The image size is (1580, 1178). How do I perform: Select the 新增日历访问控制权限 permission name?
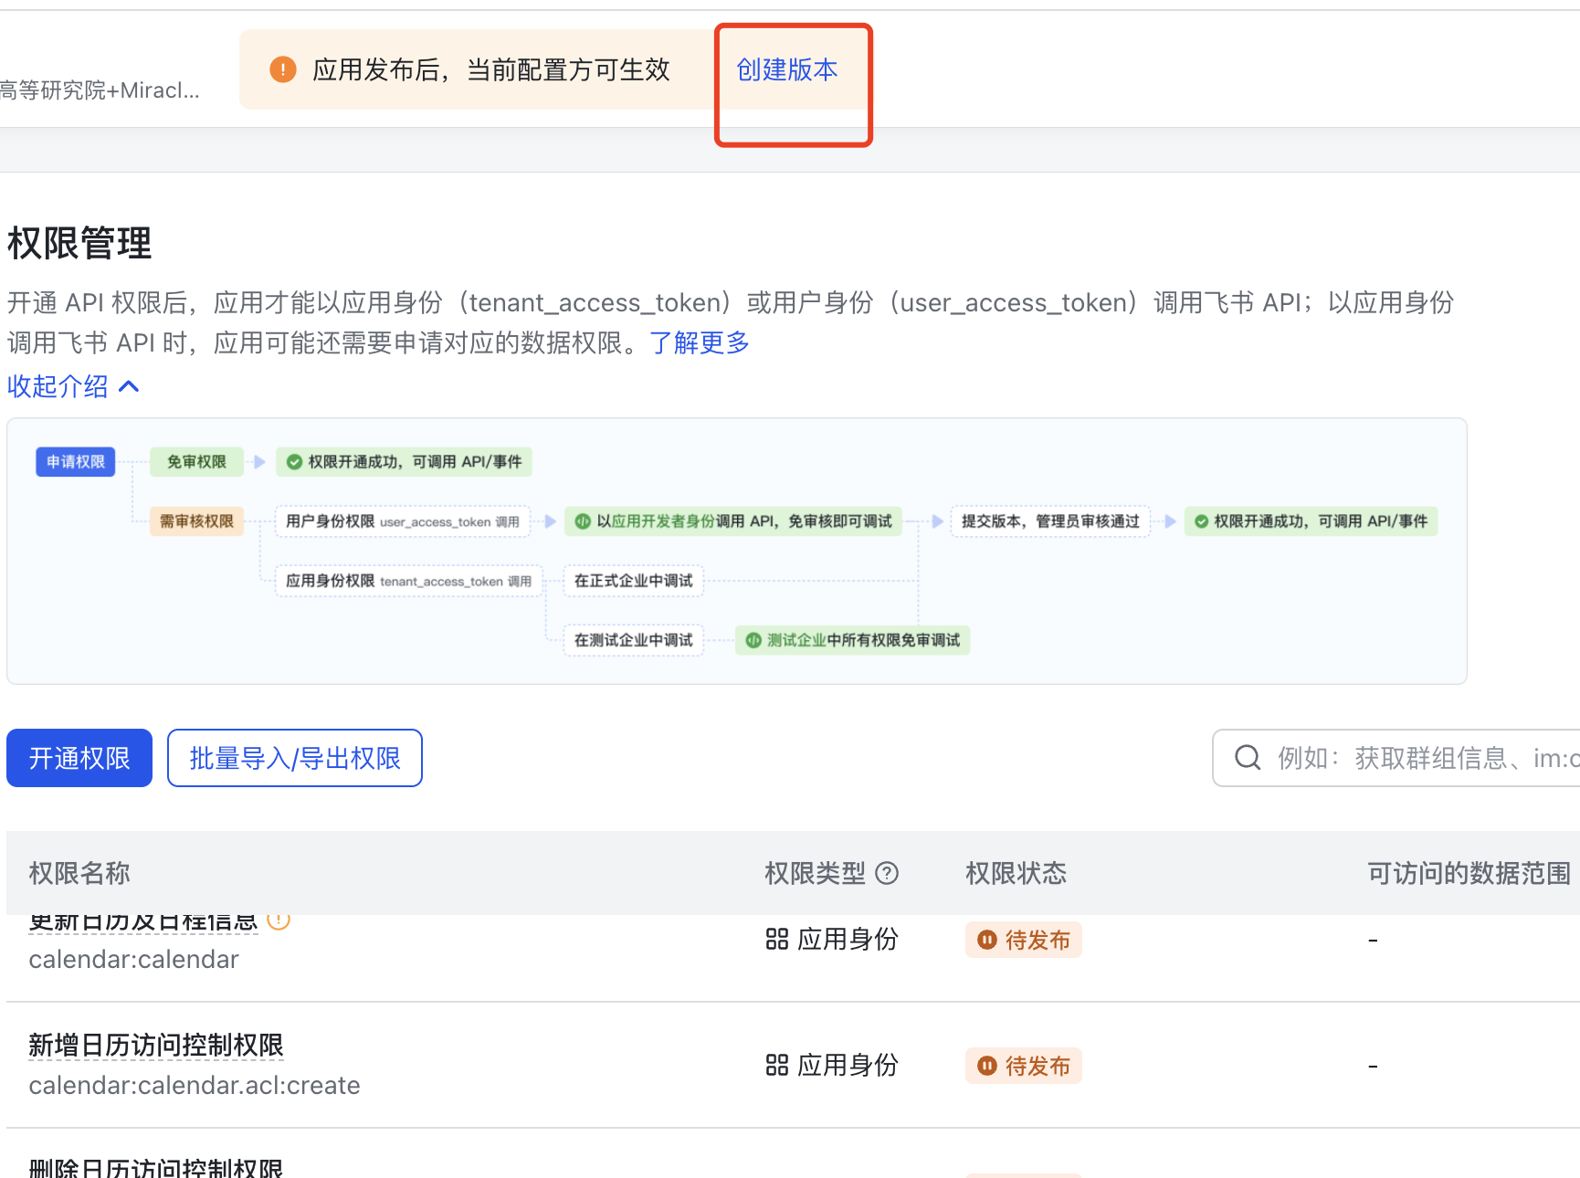pos(156,1046)
